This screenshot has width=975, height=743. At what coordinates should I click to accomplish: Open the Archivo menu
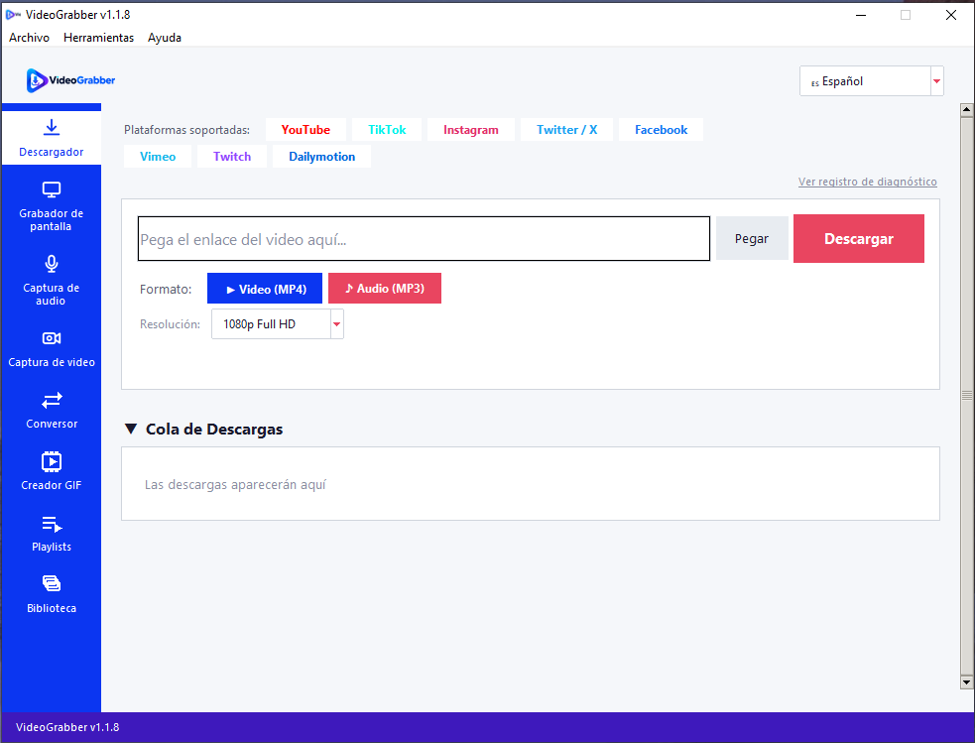[x=29, y=38]
